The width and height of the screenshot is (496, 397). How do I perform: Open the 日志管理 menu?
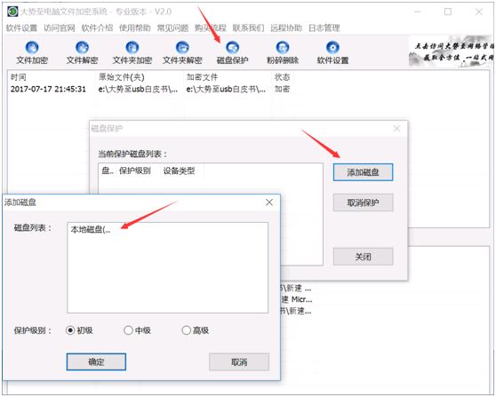pos(324,28)
